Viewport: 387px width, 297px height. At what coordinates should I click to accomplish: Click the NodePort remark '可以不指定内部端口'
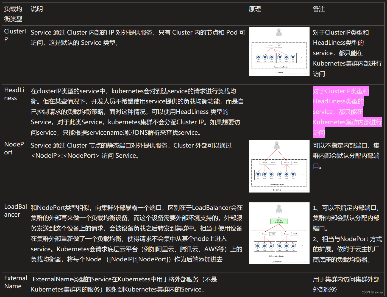tap(346, 156)
